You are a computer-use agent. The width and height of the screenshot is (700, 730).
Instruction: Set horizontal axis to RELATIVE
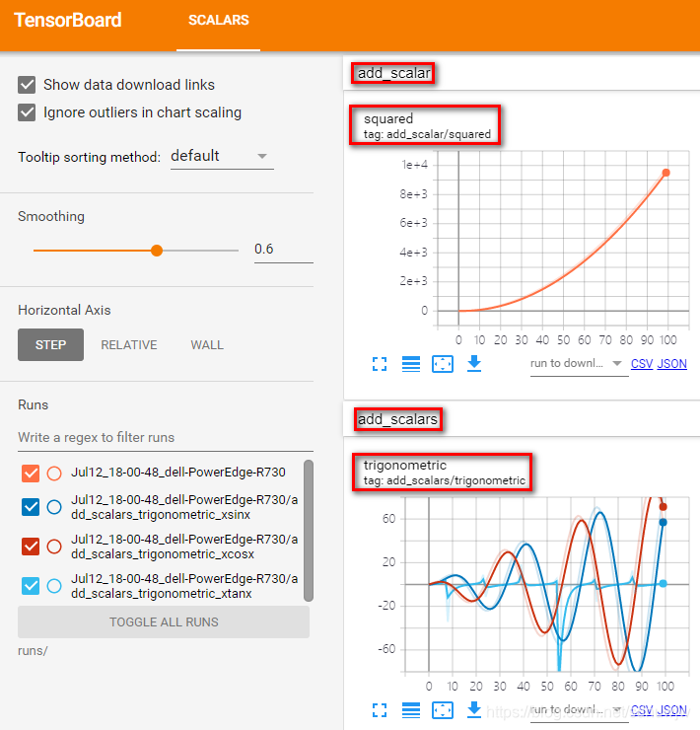coord(129,345)
